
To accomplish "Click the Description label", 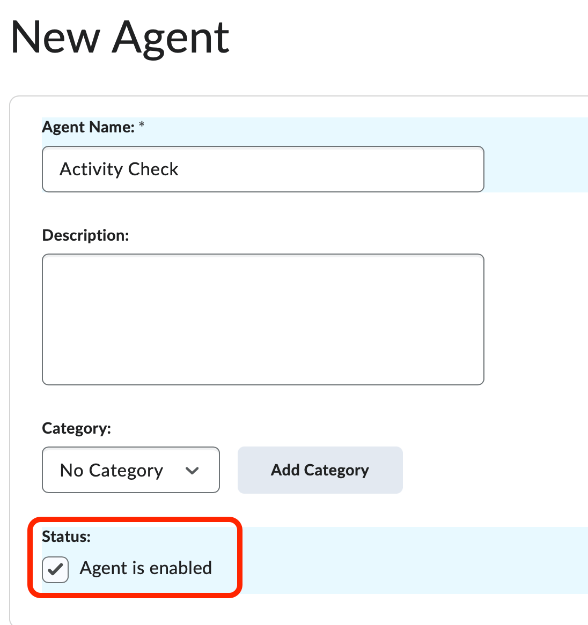I will (85, 235).
